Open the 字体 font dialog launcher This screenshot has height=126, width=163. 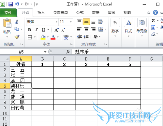tap(71, 44)
